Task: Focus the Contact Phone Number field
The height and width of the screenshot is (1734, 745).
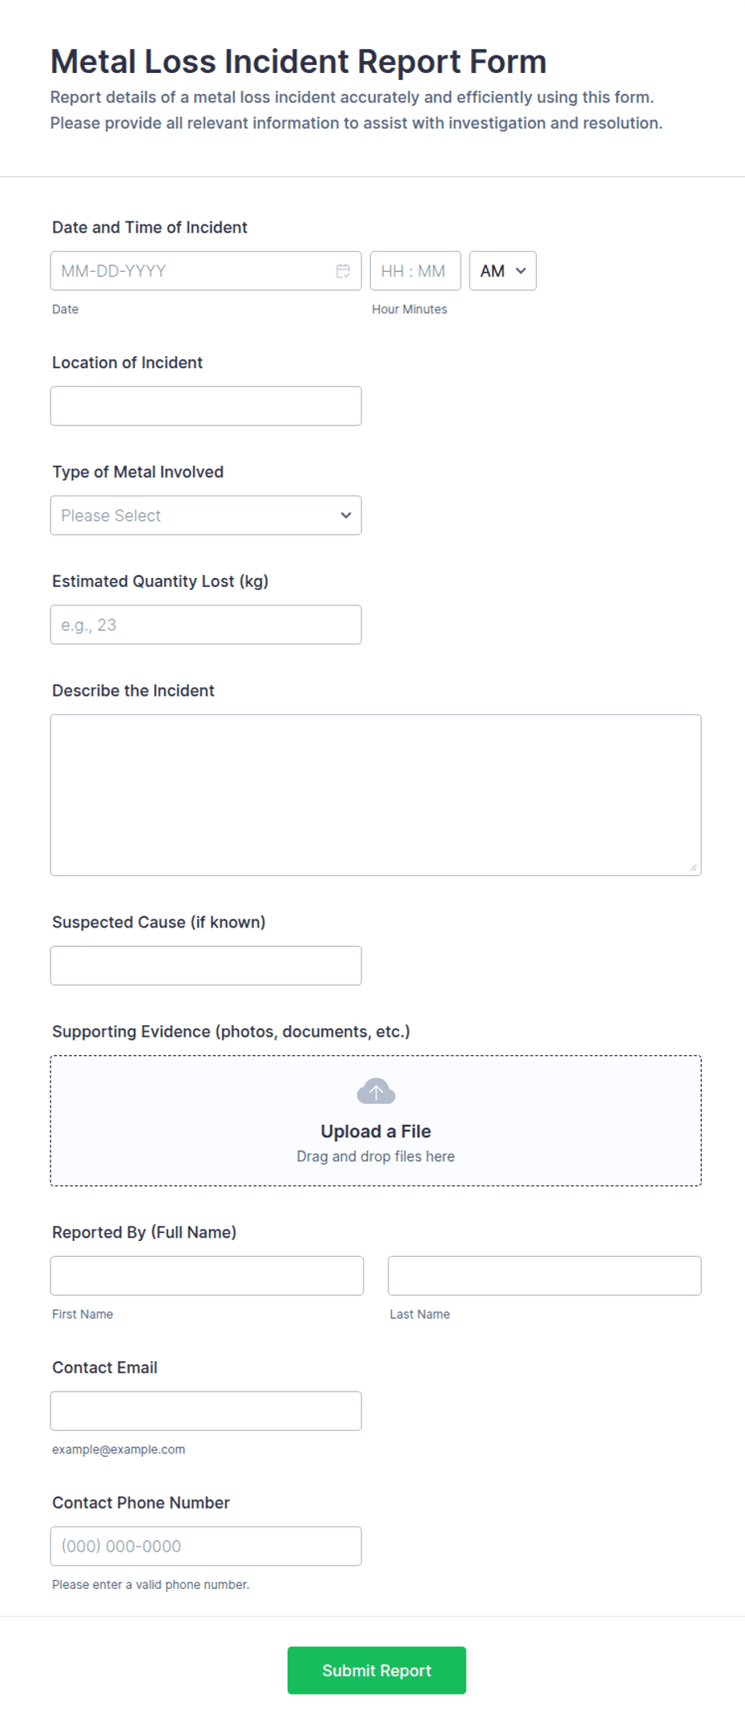Action: [206, 1546]
